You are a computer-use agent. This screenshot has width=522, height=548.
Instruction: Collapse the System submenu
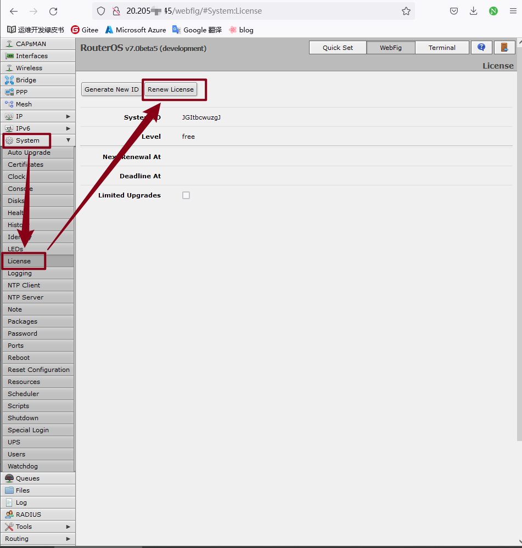coord(68,140)
